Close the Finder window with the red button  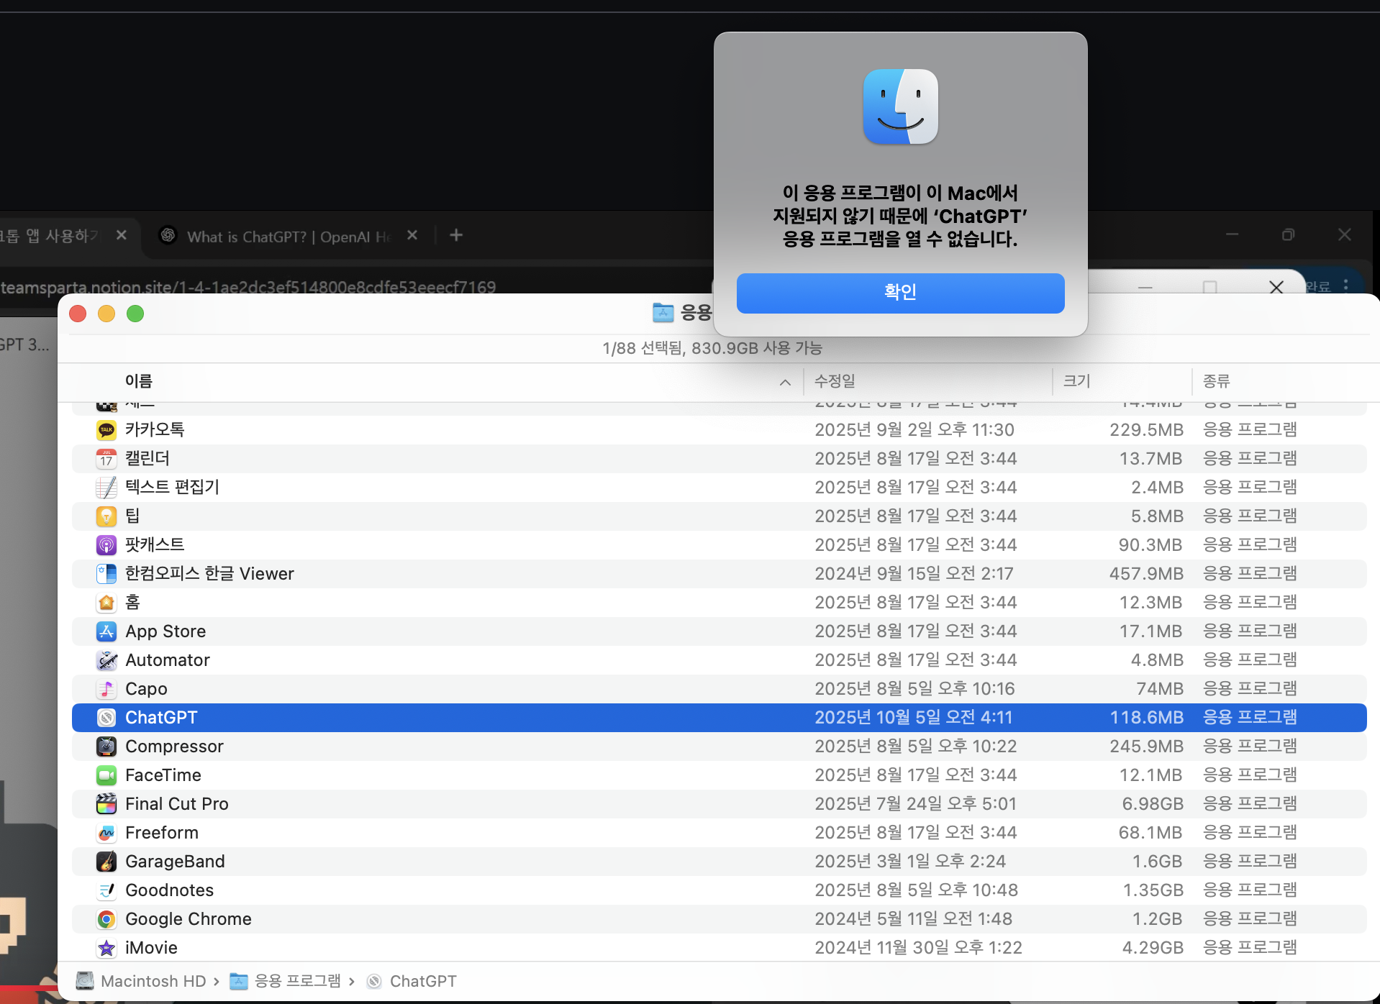click(78, 314)
